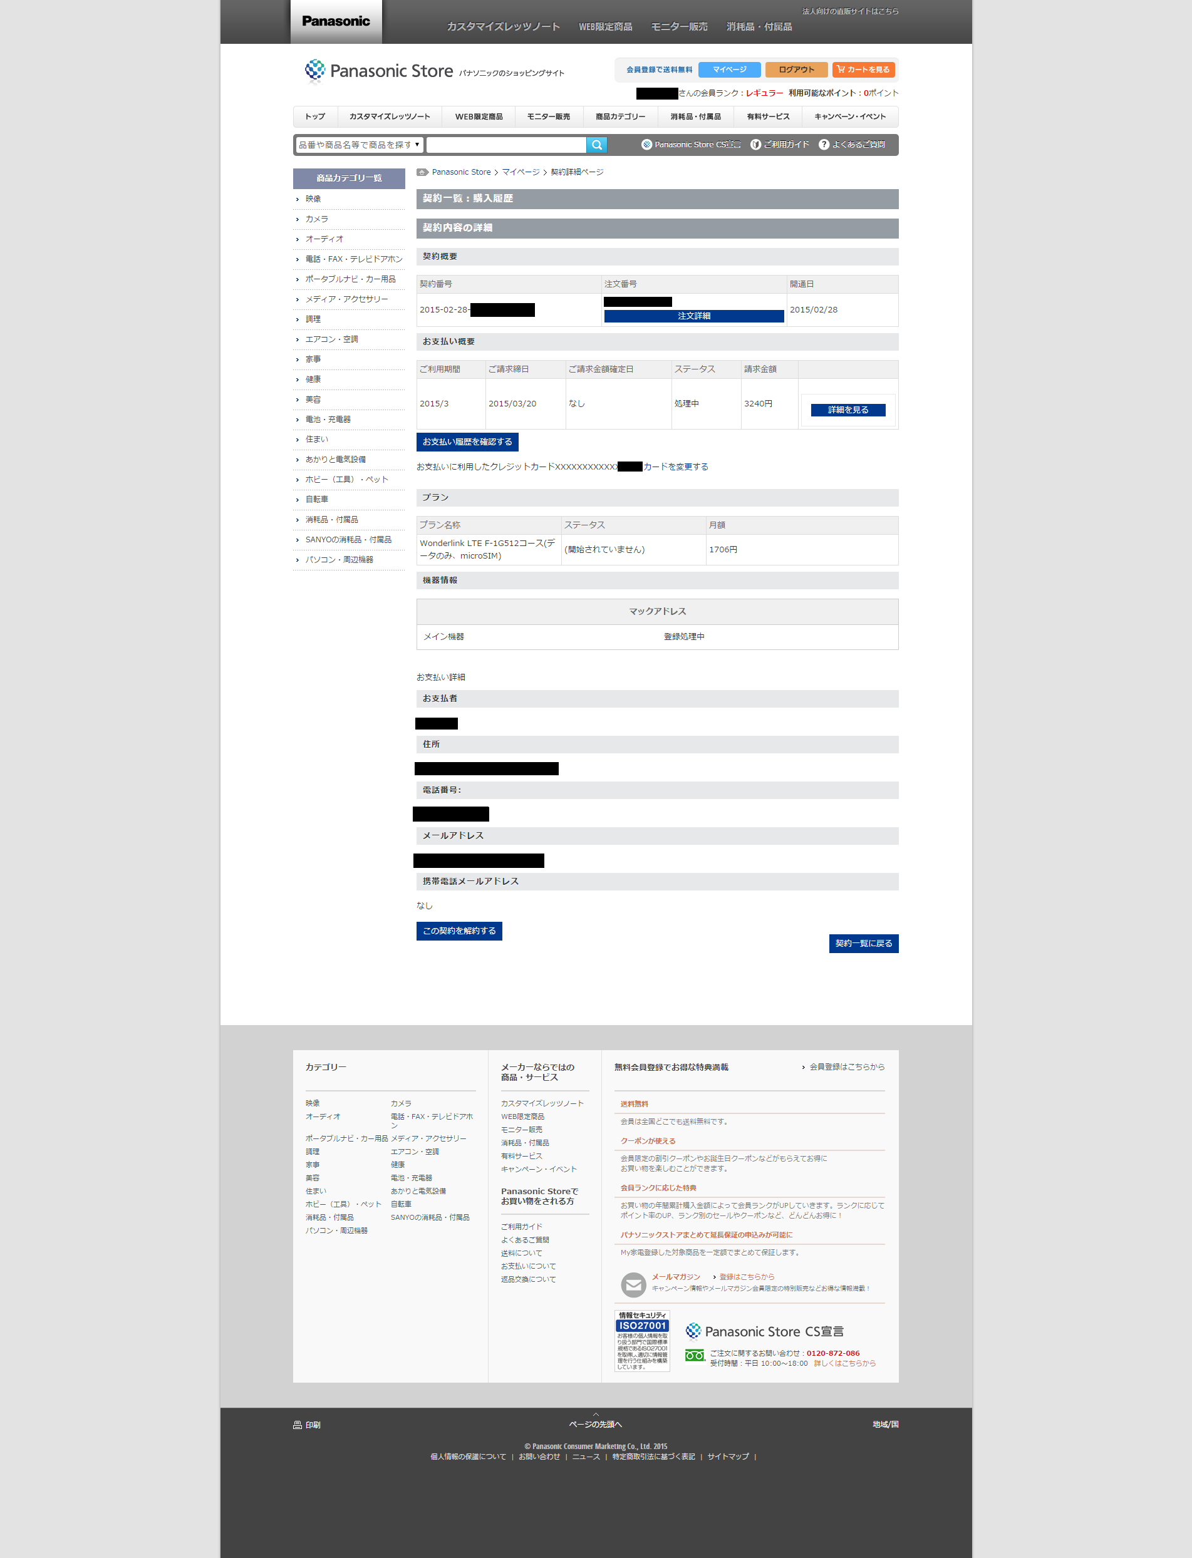The image size is (1192, 1558).
Task: Click the search text input field
Action: (507, 145)
